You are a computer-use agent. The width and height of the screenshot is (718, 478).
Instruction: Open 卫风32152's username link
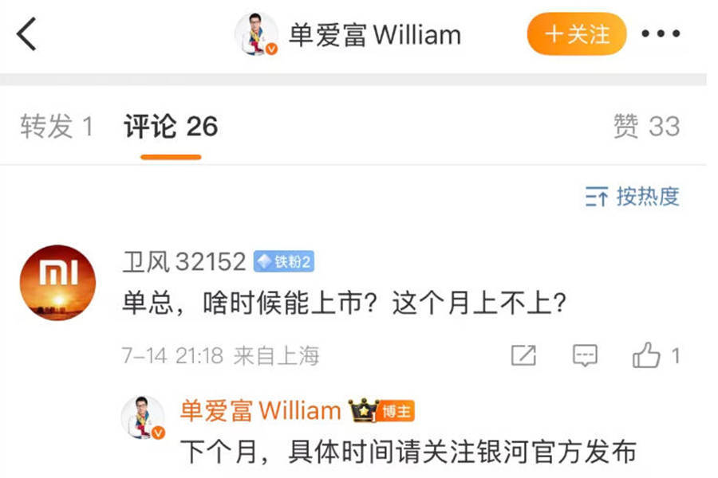(x=184, y=262)
